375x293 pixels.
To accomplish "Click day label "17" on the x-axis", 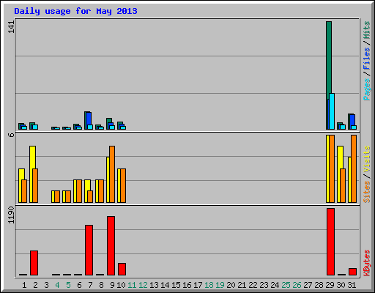I will tap(198, 285).
